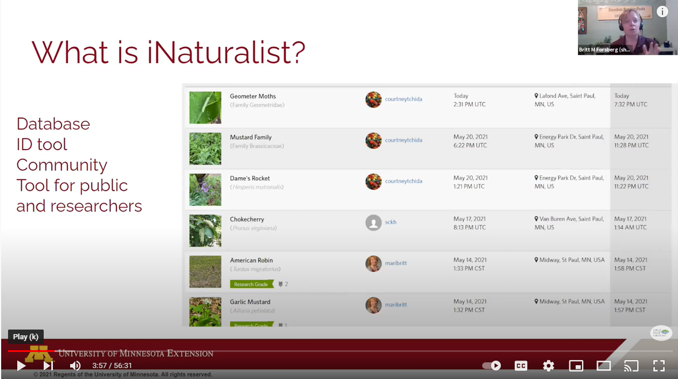This screenshot has height=379, width=678.
Task: Open maribritt profile in American Robin row
Action: 396,263
